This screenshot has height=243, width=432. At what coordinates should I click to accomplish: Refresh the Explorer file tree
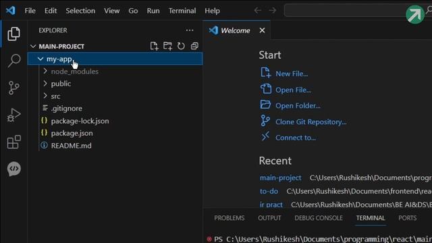(x=181, y=46)
